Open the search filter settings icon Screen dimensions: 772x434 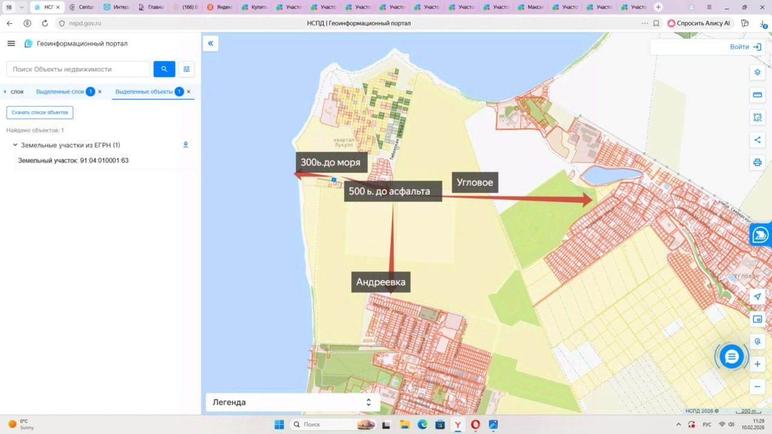pos(186,69)
